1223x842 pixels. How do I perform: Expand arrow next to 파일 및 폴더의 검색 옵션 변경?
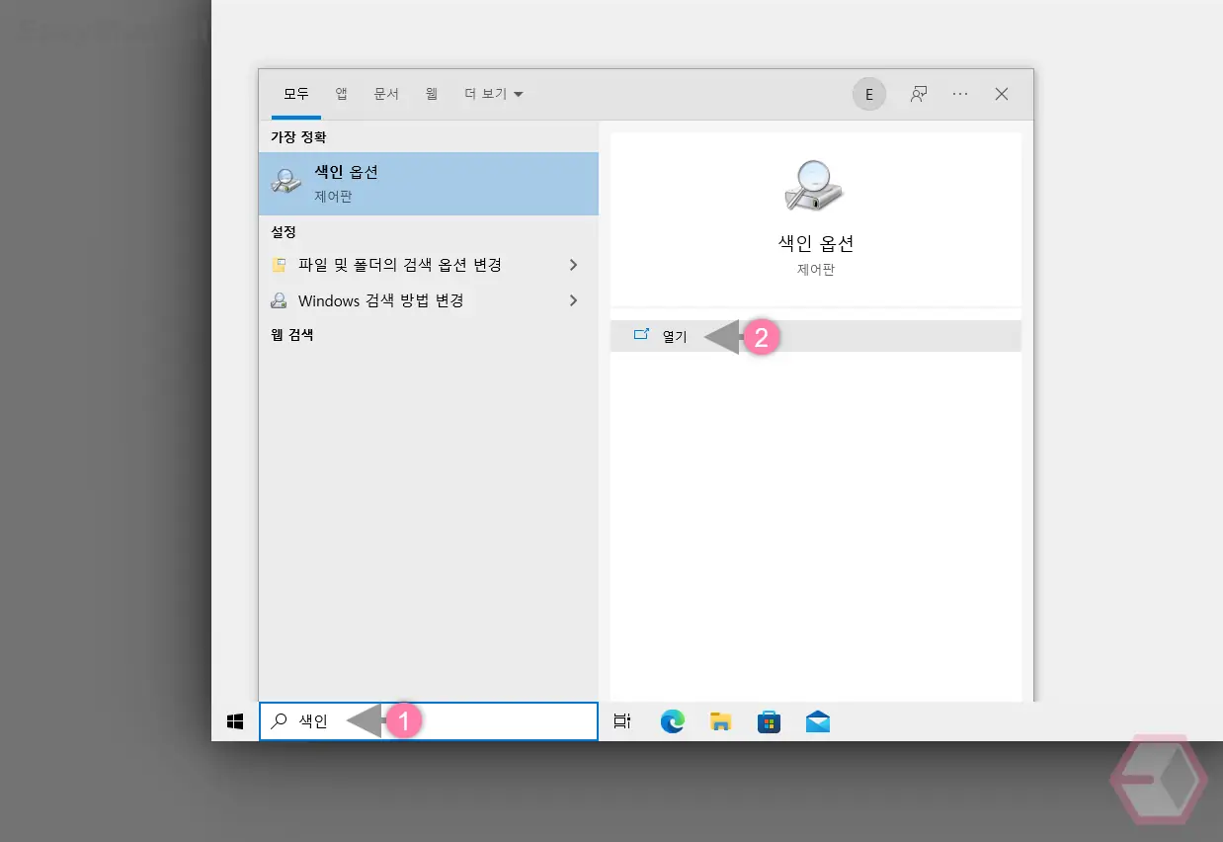pos(573,265)
